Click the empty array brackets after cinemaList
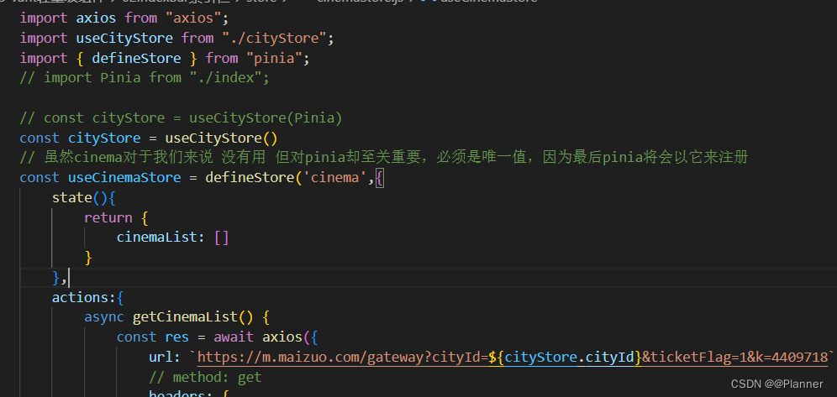 click(222, 238)
